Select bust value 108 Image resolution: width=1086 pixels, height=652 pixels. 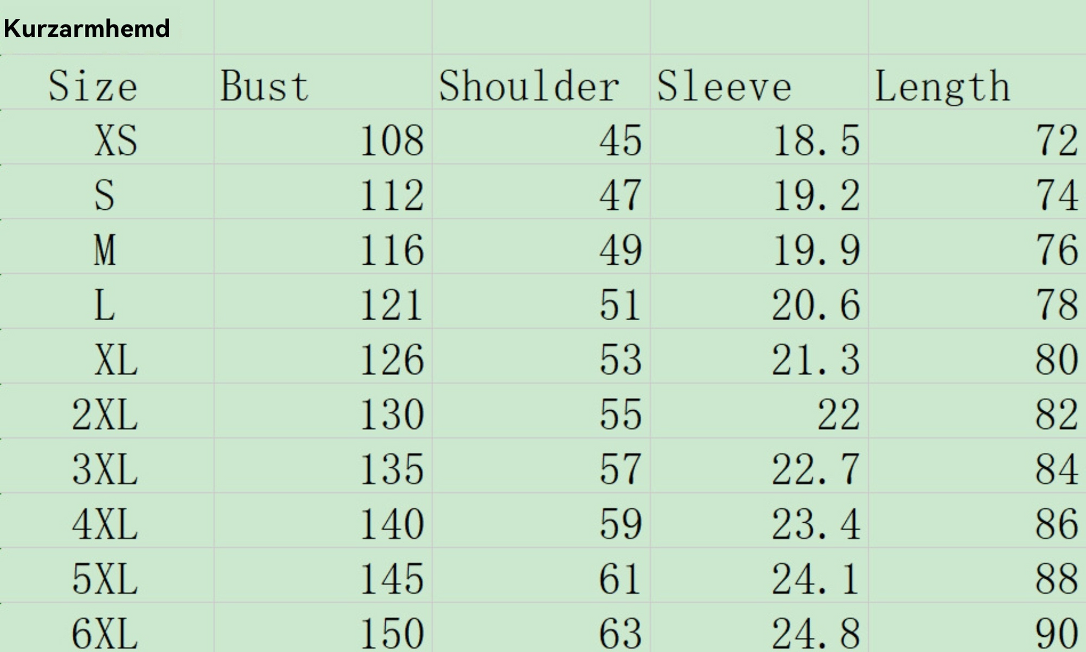click(x=323, y=137)
